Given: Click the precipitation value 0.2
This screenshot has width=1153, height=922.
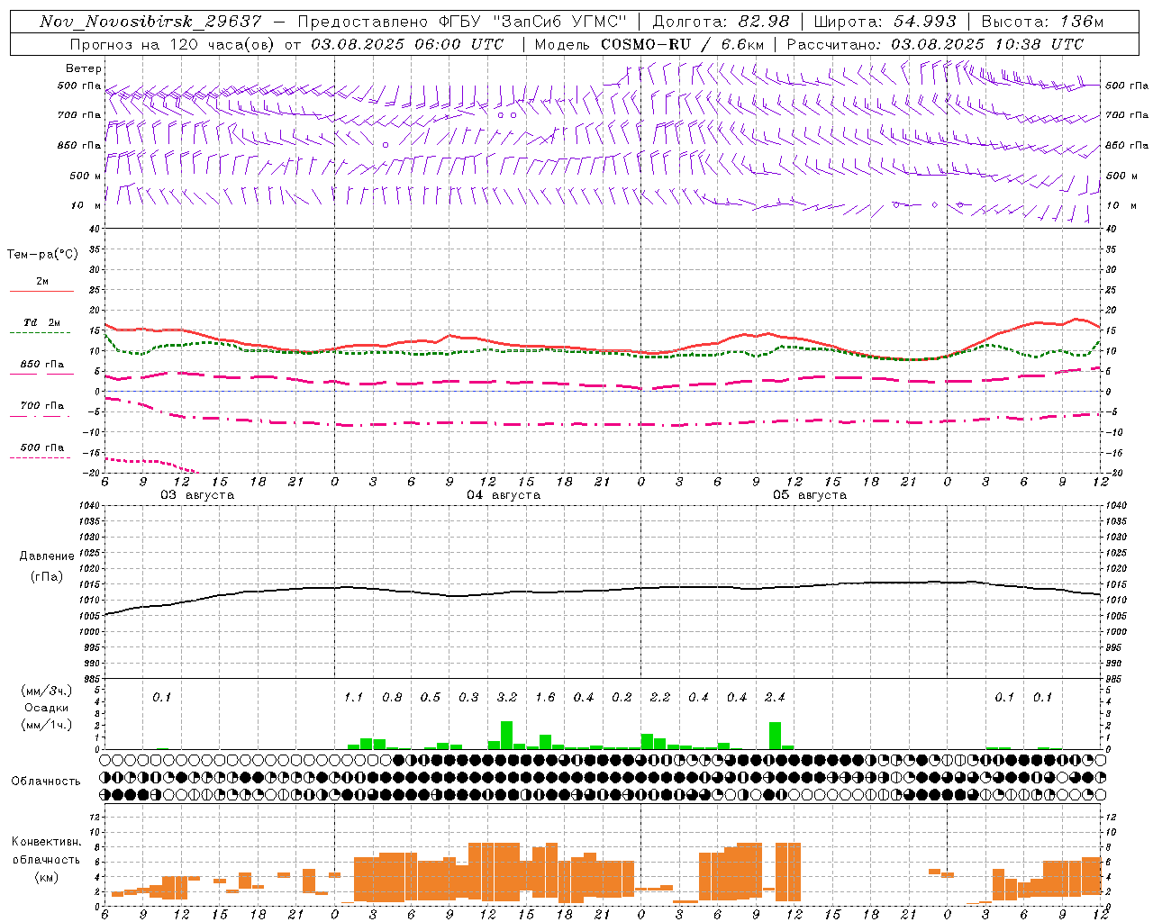Looking at the screenshot, I should [622, 697].
